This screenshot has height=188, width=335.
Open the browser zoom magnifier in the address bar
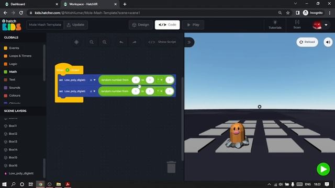[280, 13]
